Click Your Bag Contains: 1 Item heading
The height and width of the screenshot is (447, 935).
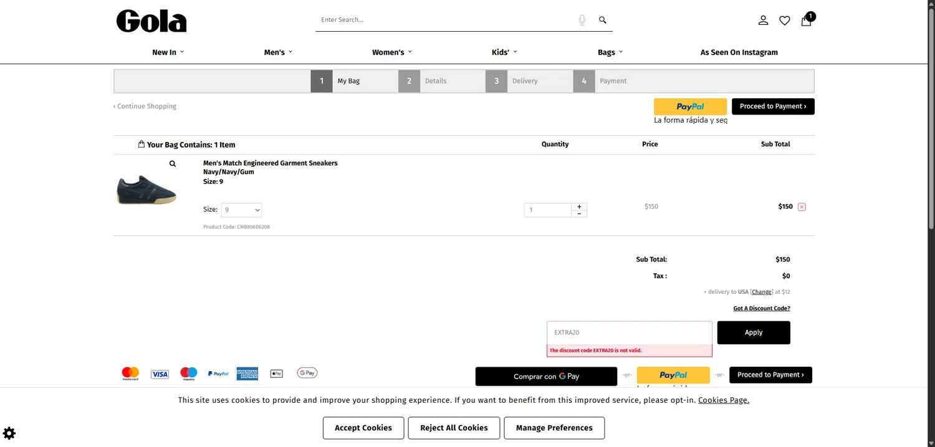[x=187, y=144]
